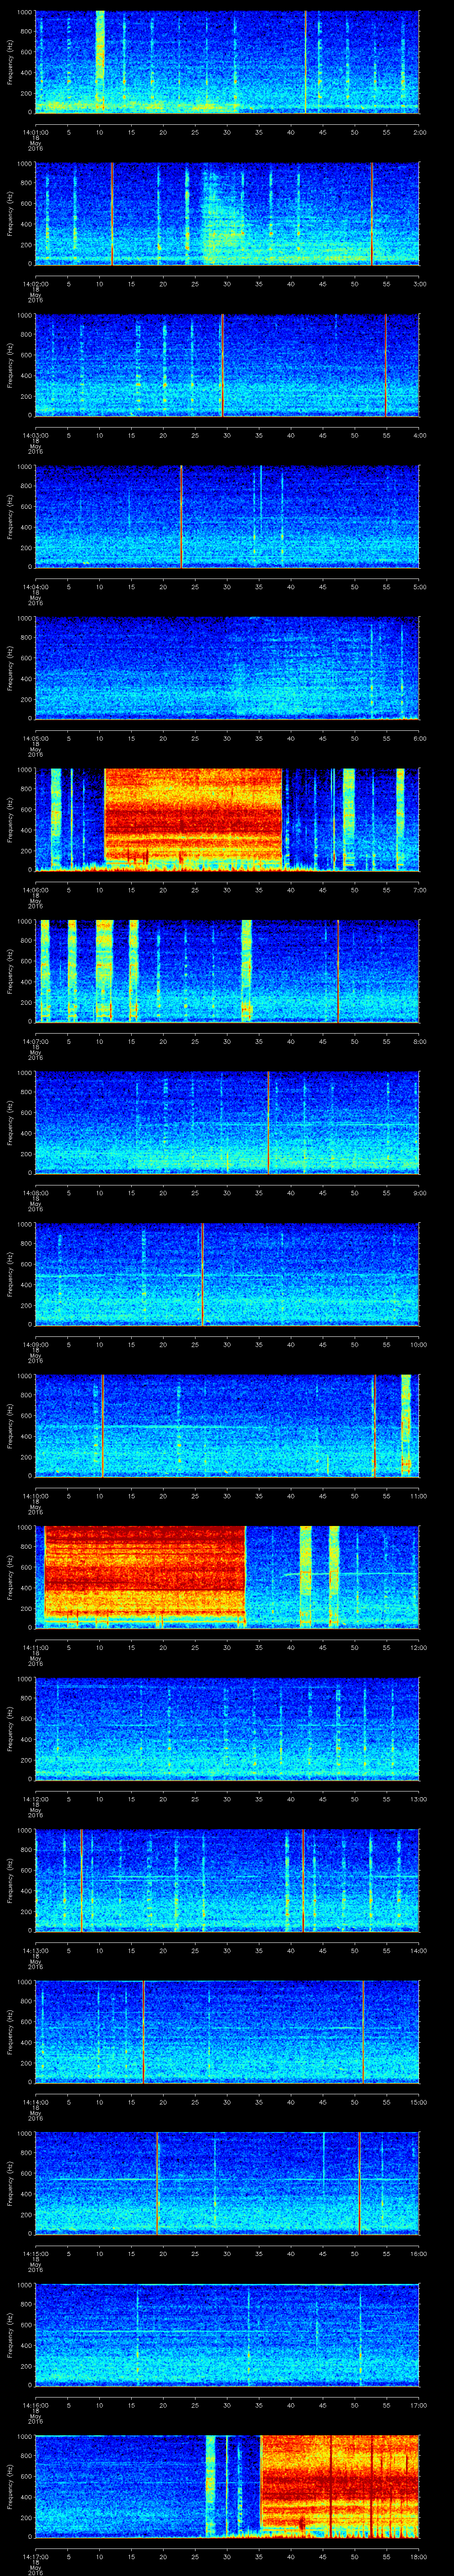Select the 14:16:00 start time label
Image resolution: width=454 pixels, height=2576 pixels.
tap(35, 2405)
